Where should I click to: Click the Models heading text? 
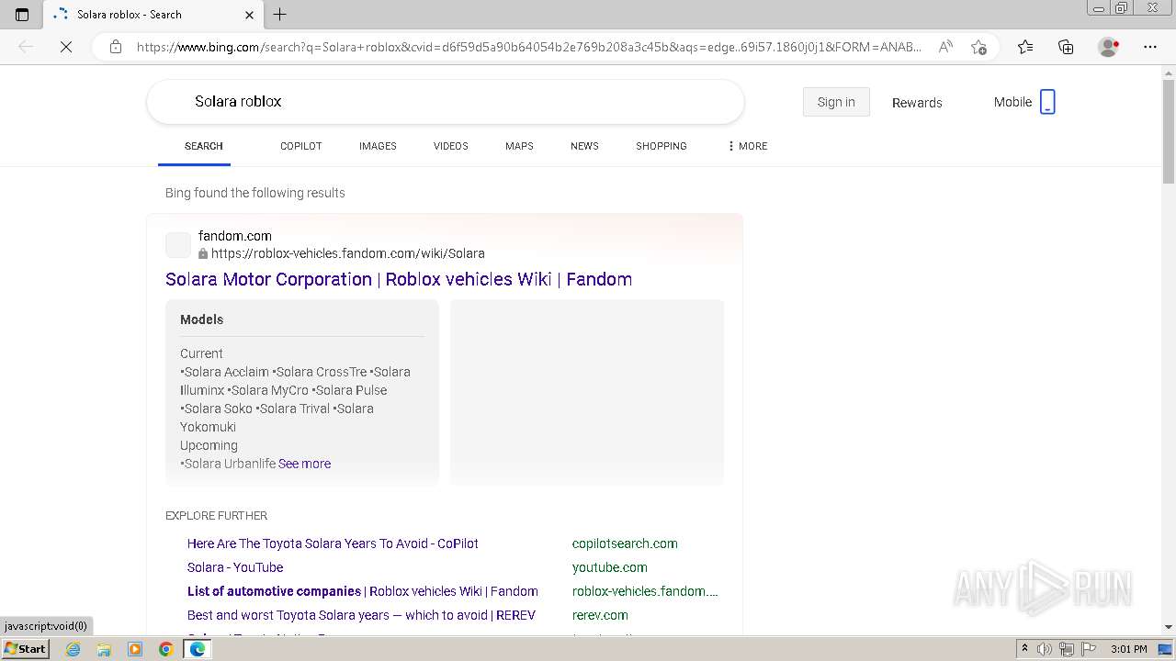tap(201, 319)
